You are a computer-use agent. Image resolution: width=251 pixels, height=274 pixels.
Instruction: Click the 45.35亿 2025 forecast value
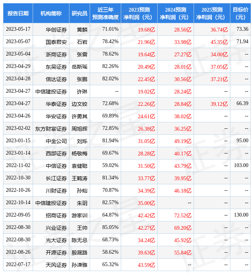click(219, 42)
